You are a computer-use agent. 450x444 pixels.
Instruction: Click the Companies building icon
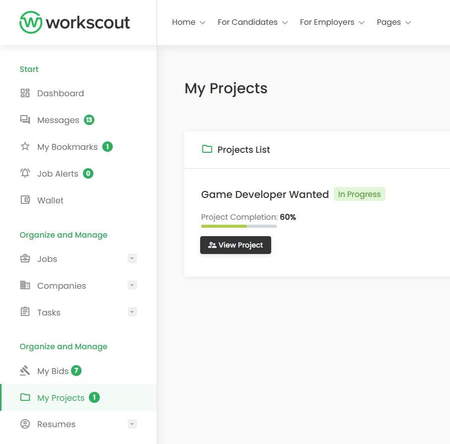coord(25,285)
